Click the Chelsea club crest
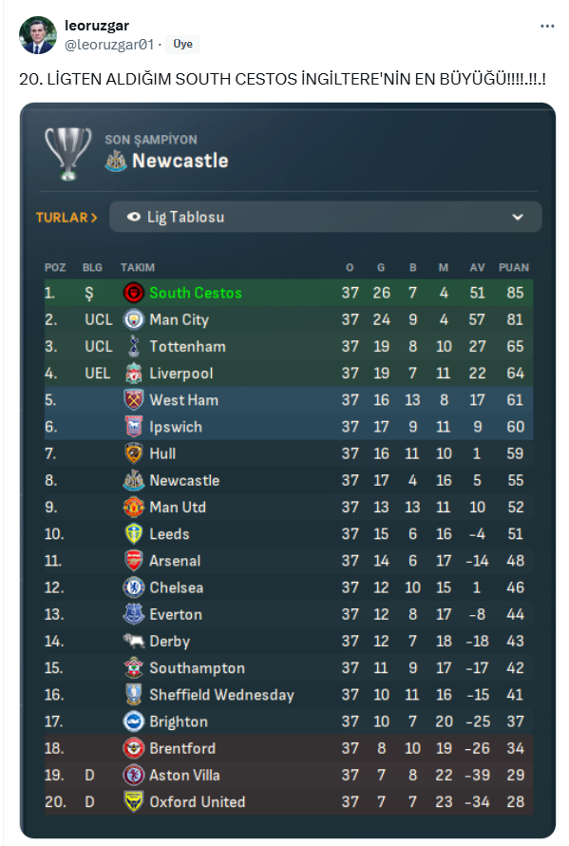 pyautogui.click(x=133, y=587)
